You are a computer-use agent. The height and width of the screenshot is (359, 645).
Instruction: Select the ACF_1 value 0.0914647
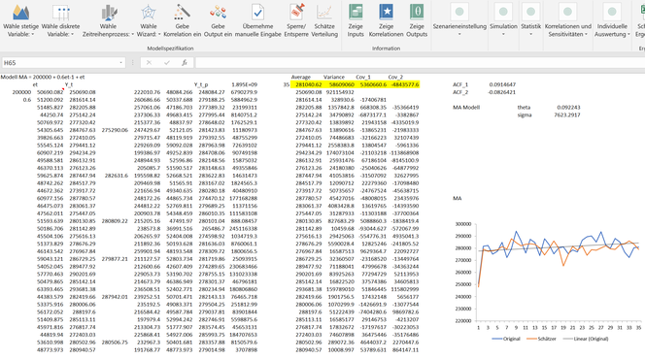click(502, 84)
